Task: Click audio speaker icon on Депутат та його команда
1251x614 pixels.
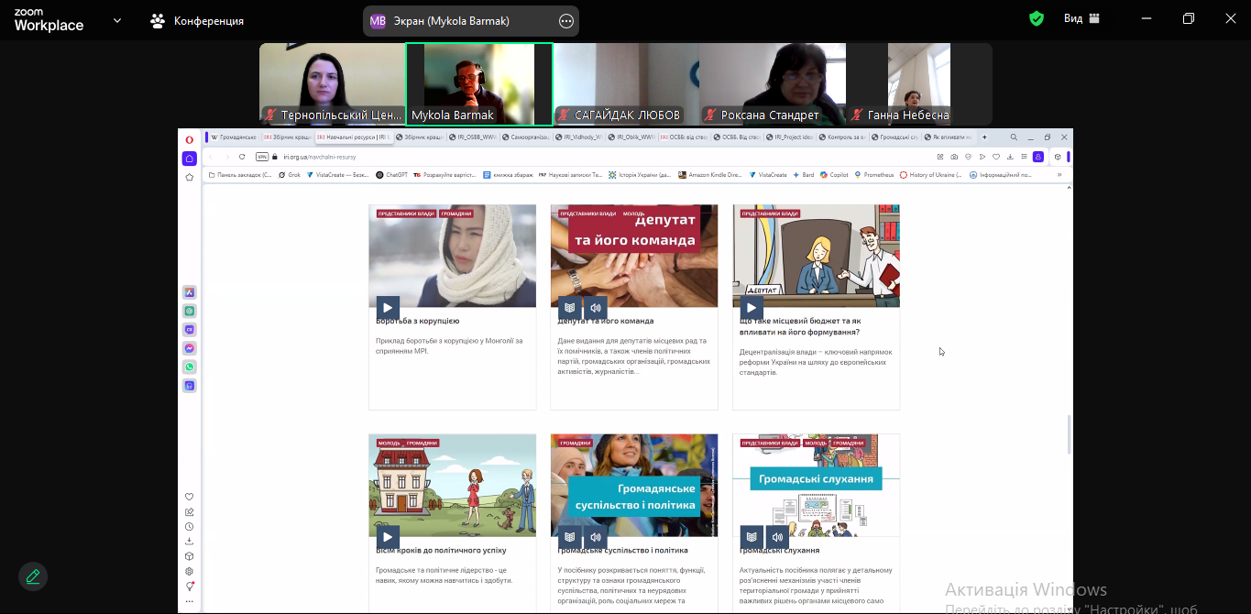Action: (x=596, y=308)
